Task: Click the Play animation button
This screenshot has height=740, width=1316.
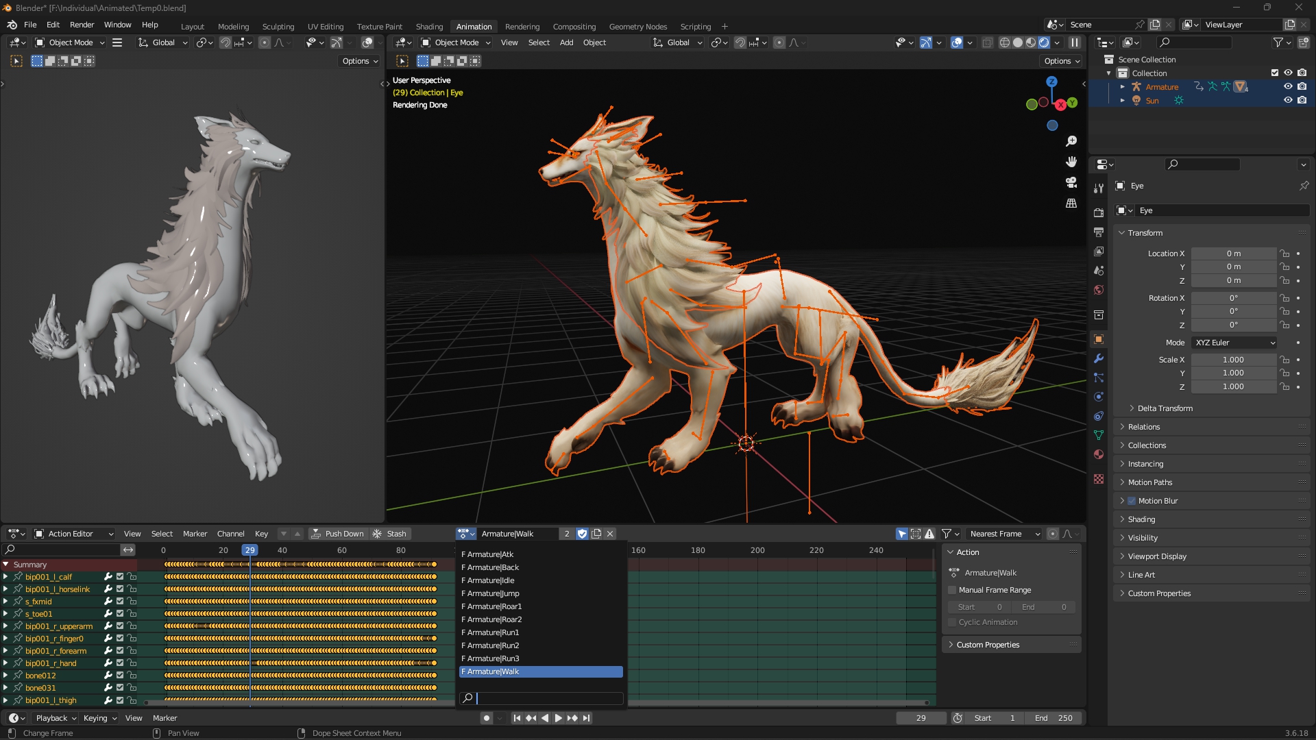Action: click(x=558, y=718)
